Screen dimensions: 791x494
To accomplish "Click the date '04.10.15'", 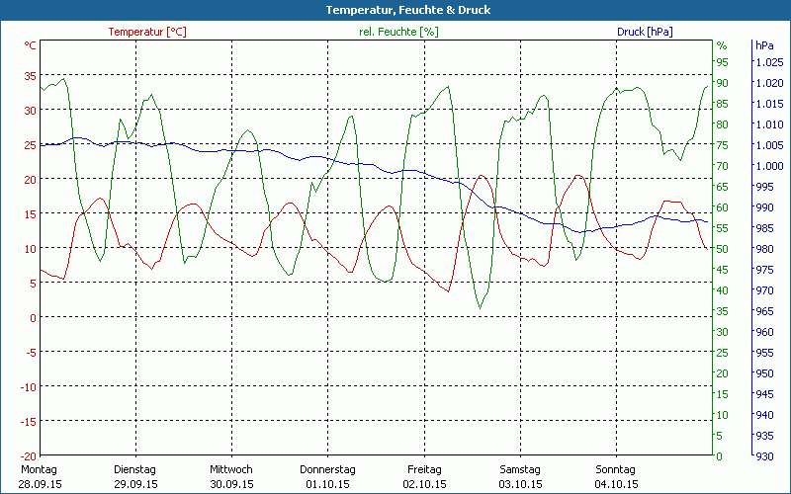I will (616, 484).
